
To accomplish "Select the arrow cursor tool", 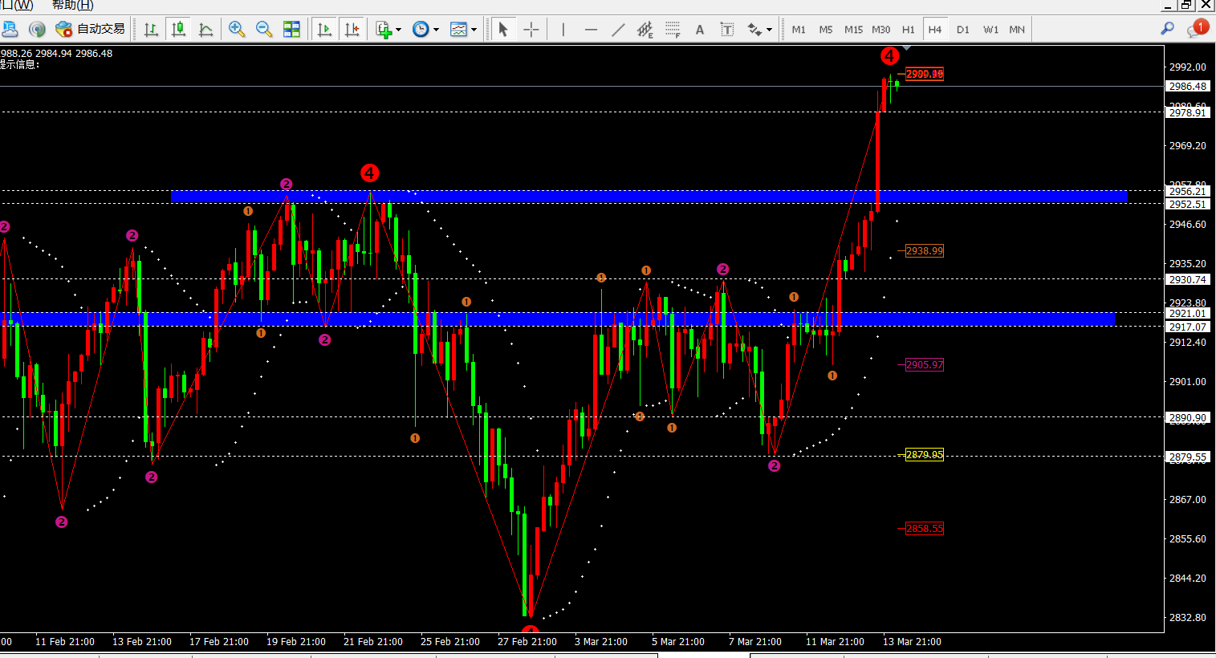I will [503, 30].
